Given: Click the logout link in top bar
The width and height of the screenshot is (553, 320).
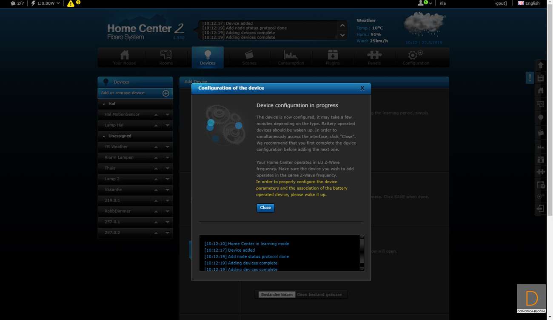Looking at the screenshot, I should point(501,3).
